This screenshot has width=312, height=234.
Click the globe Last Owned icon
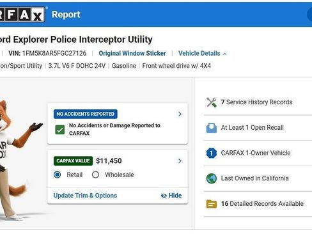point(212,178)
